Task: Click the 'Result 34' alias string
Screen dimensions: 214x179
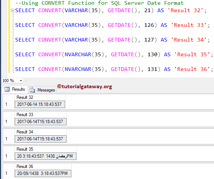Action: 189,40
